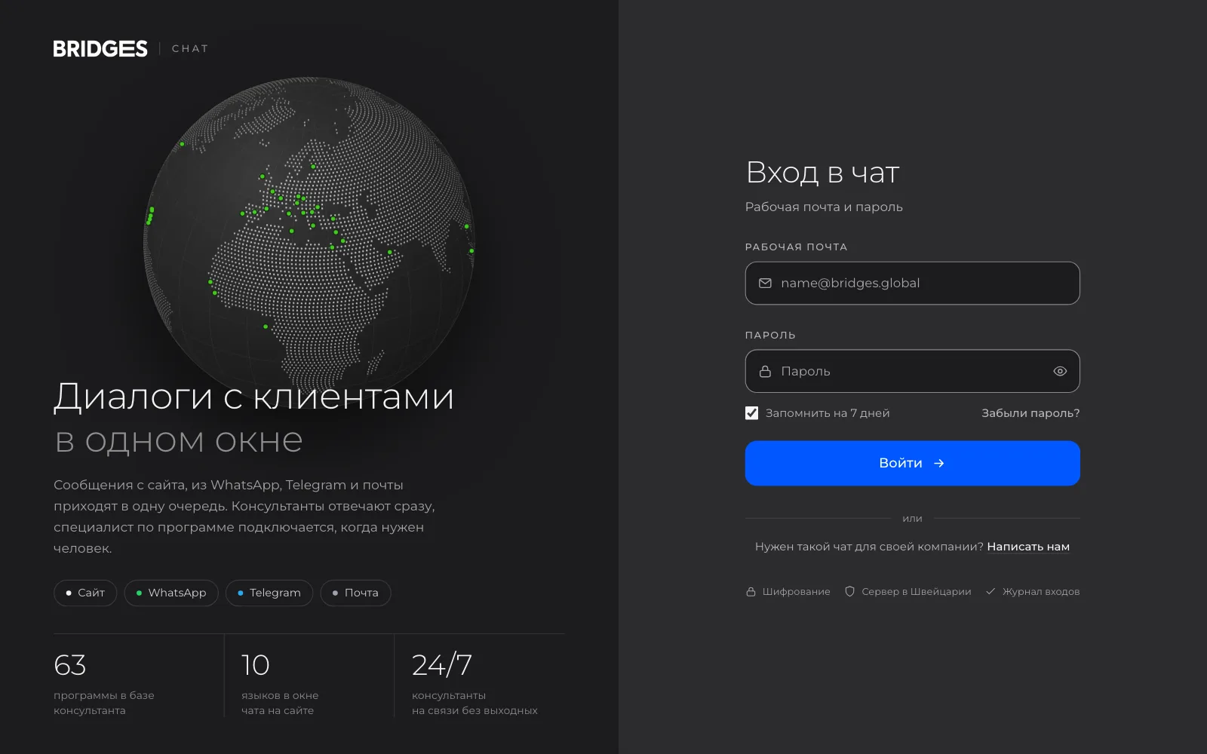Show password with the eye icon
The height and width of the screenshot is (754, 1207).
[1060, 371]
